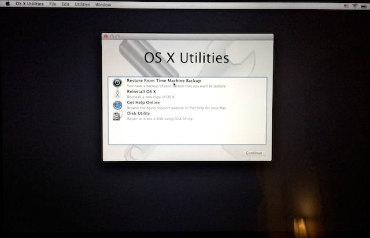
Task: Click the zoom button of OS X Utilities window
Action: click(117, 36)
